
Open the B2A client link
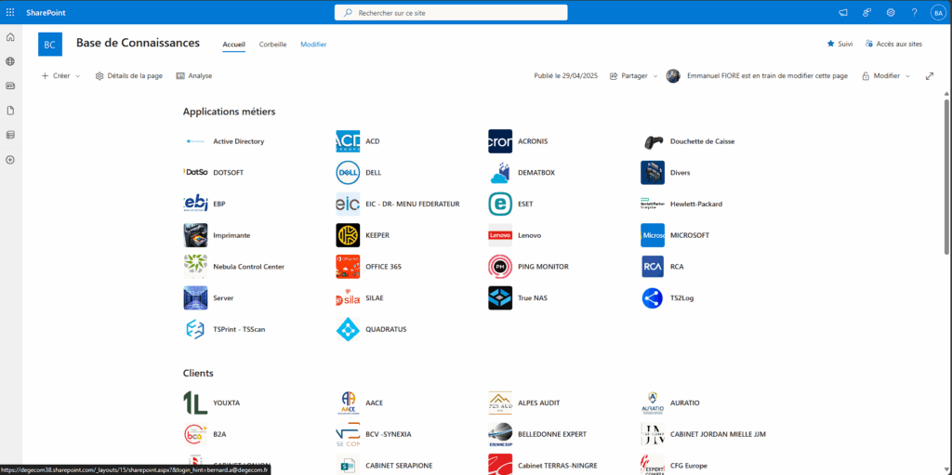click(x=219, y=434)
